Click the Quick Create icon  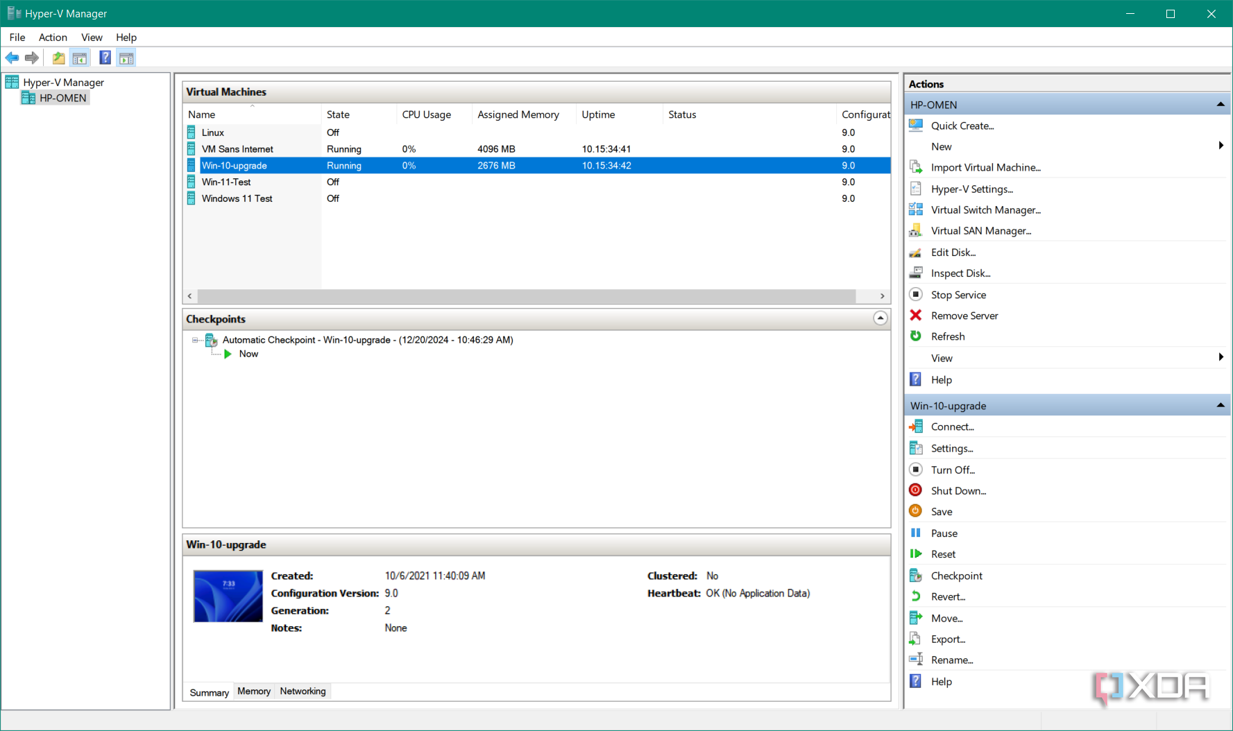916,126
